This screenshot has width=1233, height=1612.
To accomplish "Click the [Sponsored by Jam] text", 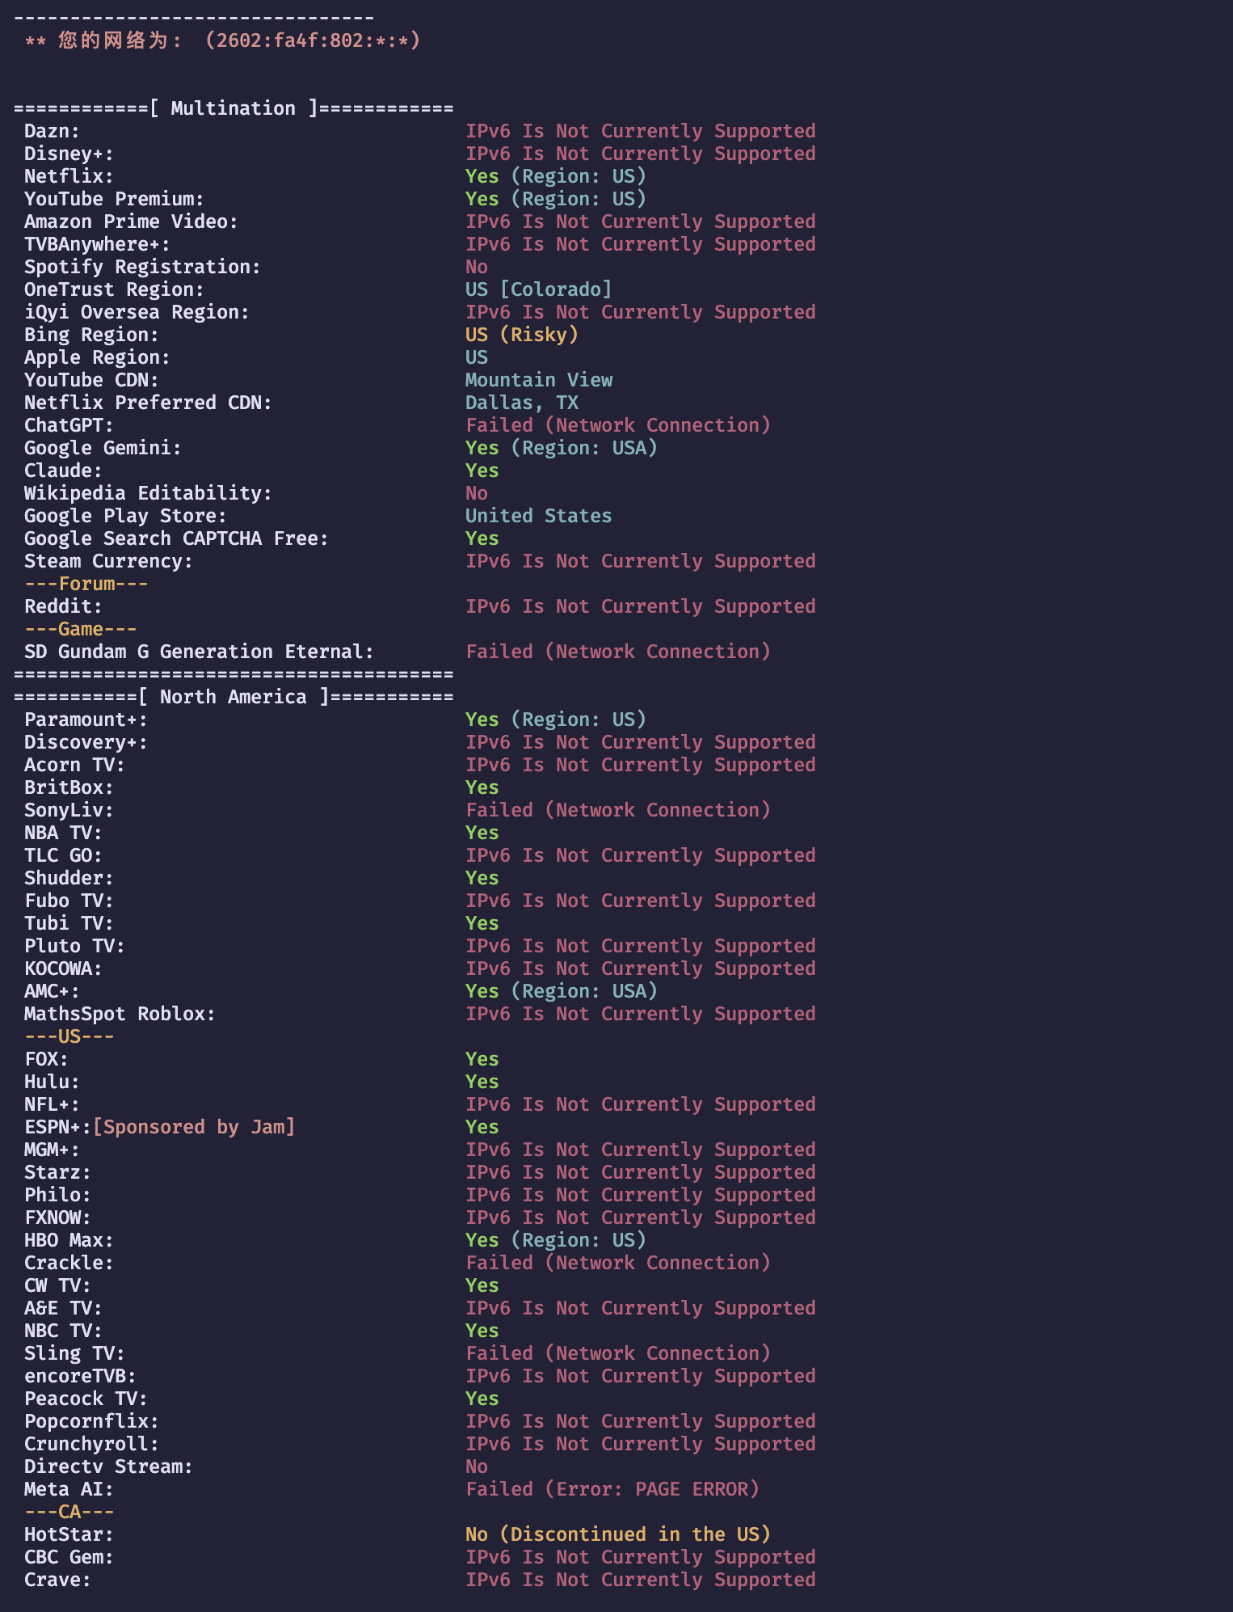I will [194, 1127].
